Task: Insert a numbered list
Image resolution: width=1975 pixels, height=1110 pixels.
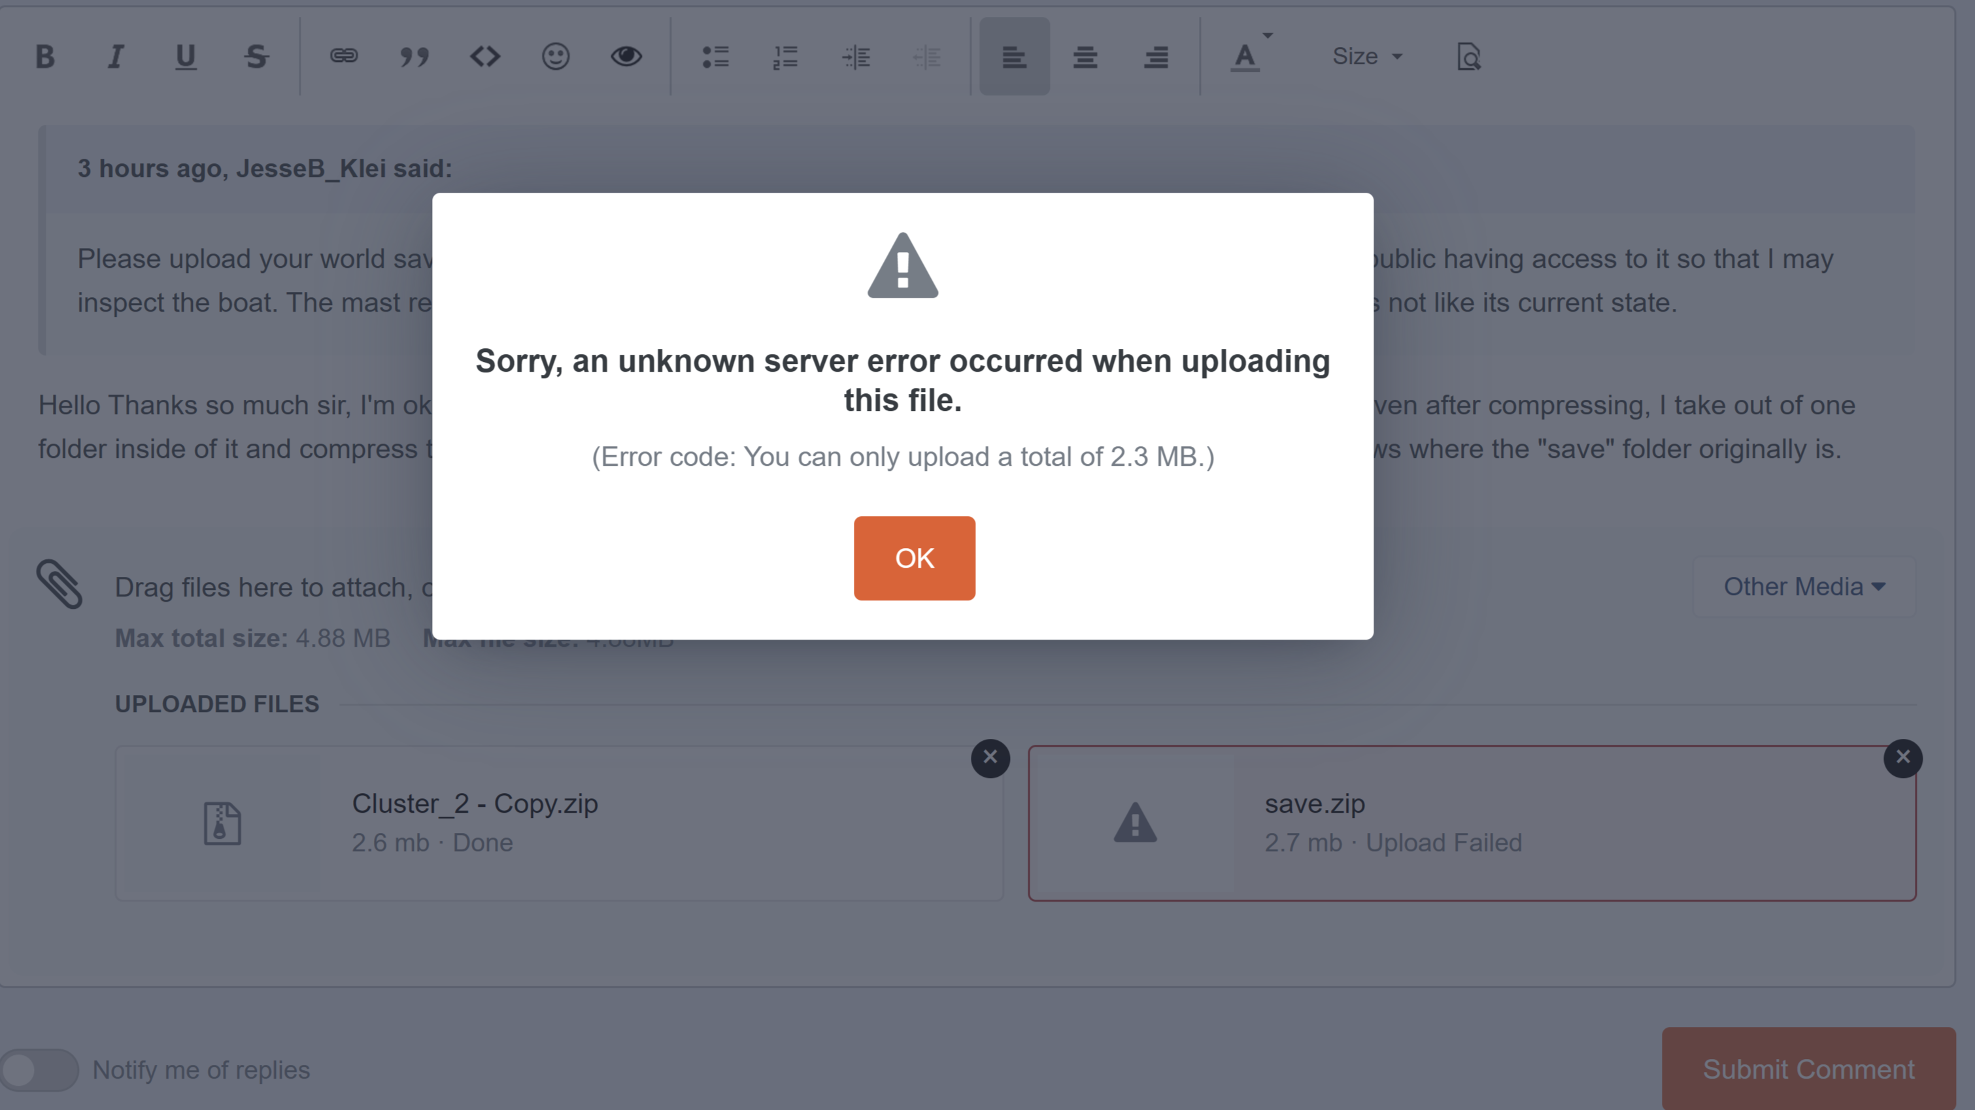Action: tap(786, 57)
